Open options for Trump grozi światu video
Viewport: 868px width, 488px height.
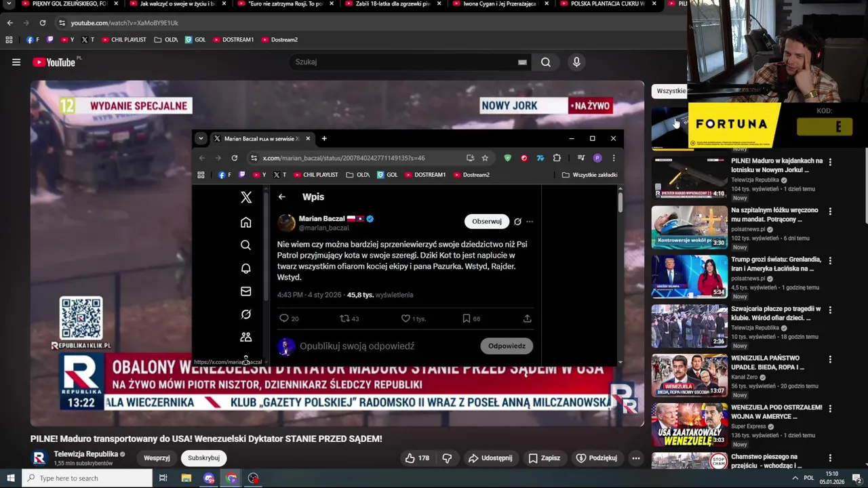tap(830, 261)
